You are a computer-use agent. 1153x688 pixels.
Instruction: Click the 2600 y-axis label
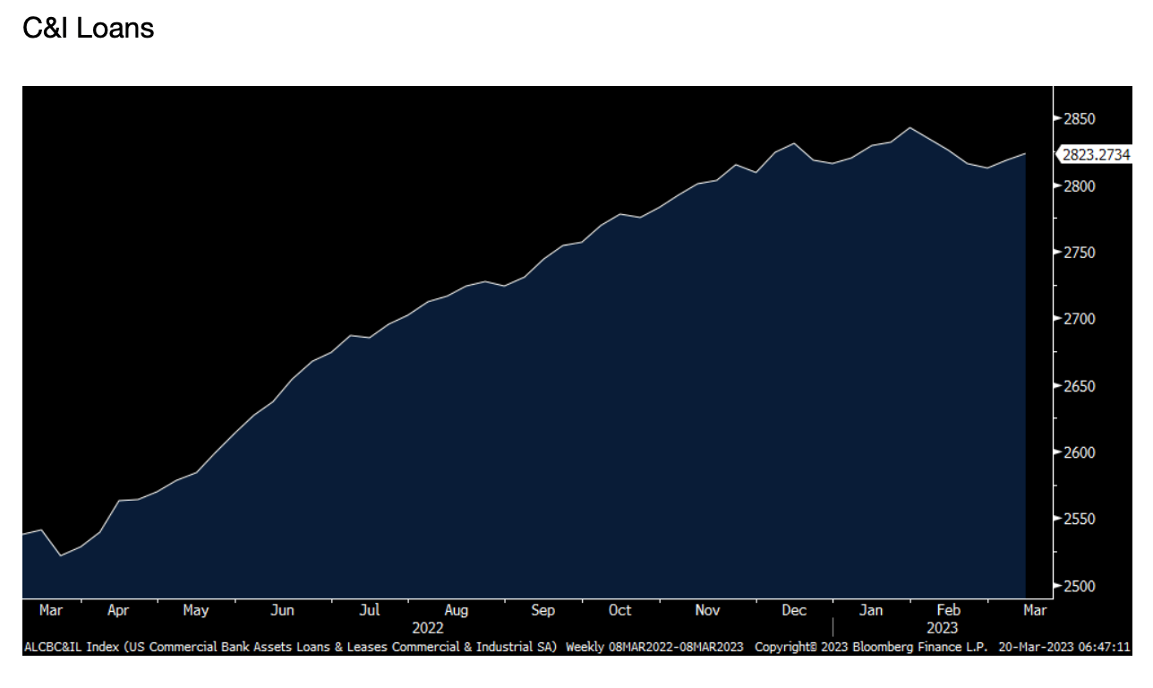(1079, 452)
